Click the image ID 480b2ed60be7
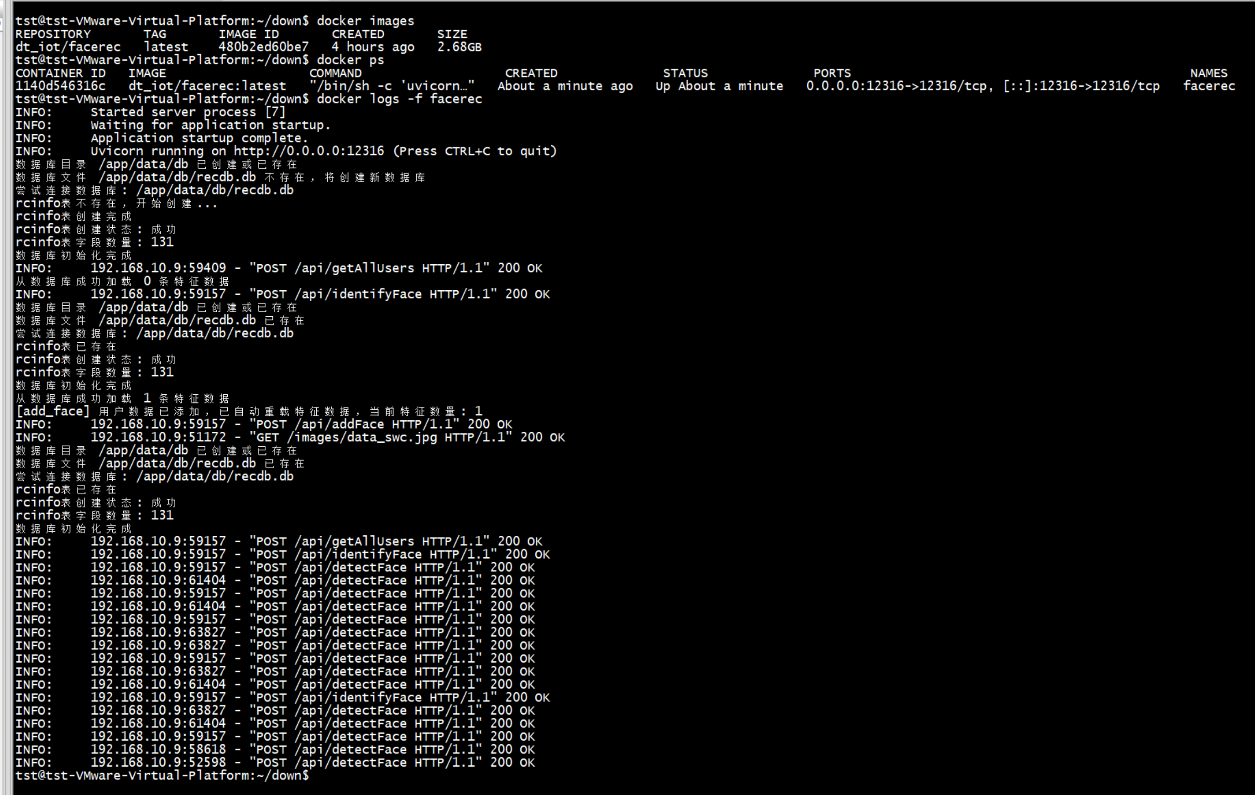Screen dimensions: 1255x795 263,47
